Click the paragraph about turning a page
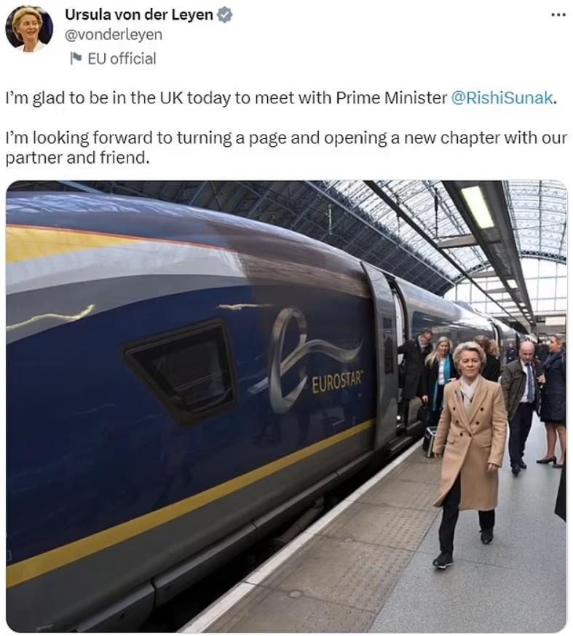 [x=286, y=148]
